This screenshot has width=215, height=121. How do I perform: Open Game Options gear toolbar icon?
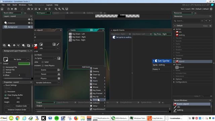tap(46, 9)
